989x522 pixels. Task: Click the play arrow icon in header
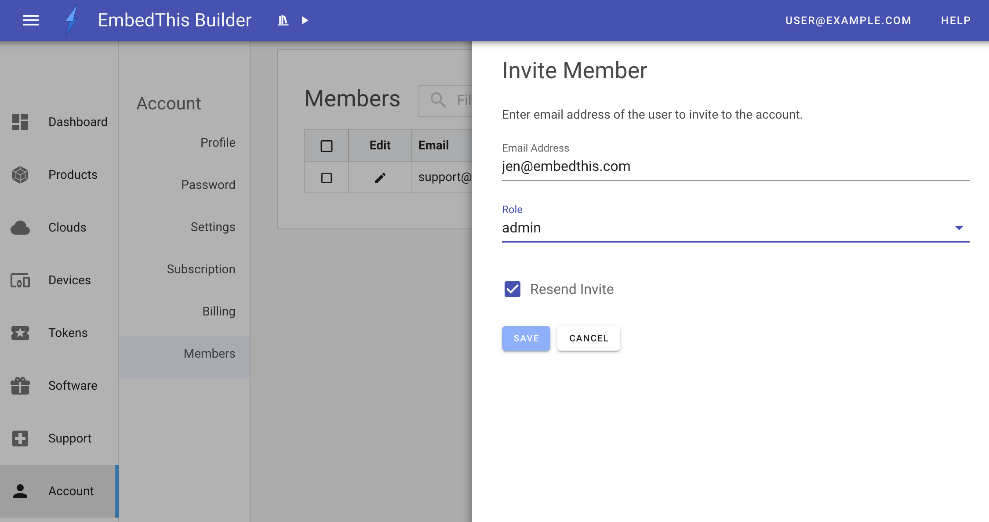pyautogui.click(x=305, y=20)
